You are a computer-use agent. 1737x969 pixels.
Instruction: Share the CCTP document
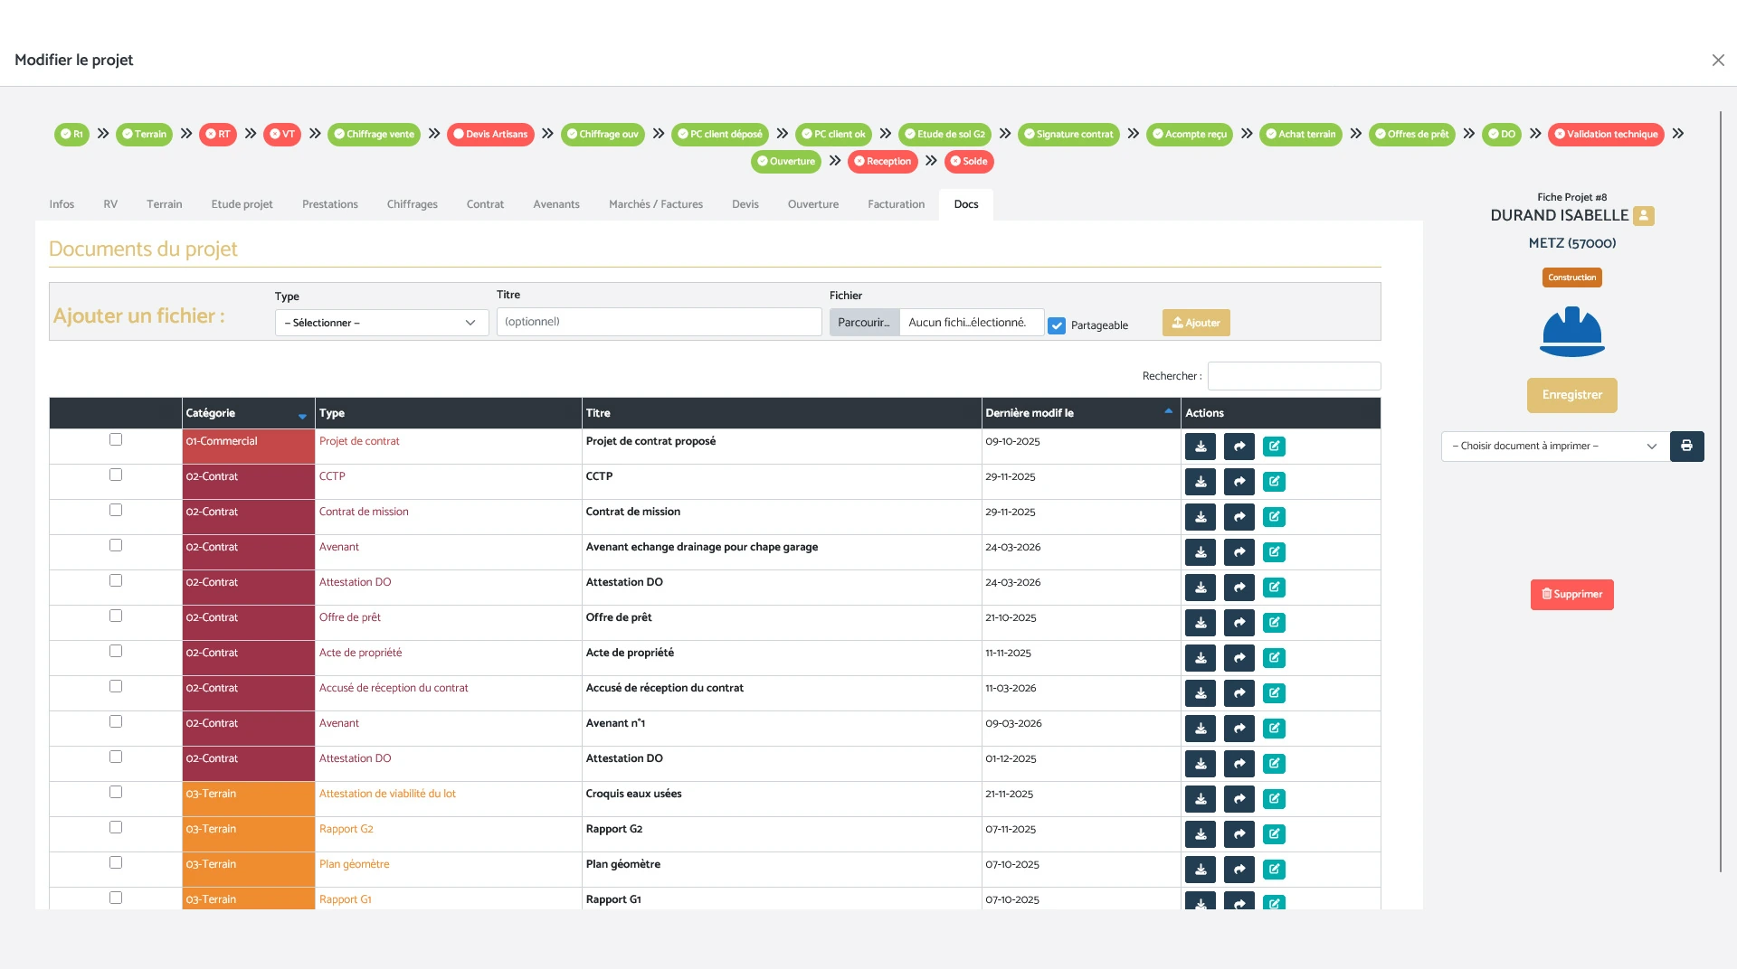point(1239,482)
